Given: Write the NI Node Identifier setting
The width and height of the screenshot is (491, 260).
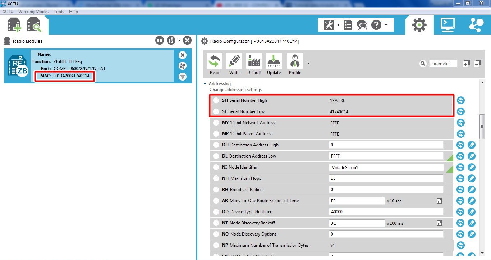Looking at the screenshot, I should click(472, 167).
